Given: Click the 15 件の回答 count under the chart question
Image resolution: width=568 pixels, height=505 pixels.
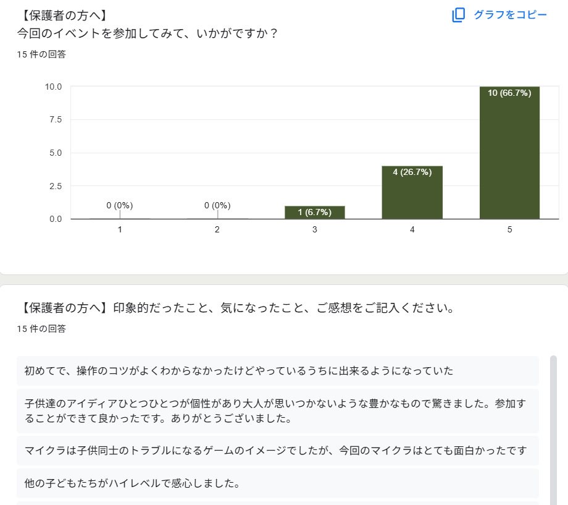Looking at the screenshot, I should point(41,54).
